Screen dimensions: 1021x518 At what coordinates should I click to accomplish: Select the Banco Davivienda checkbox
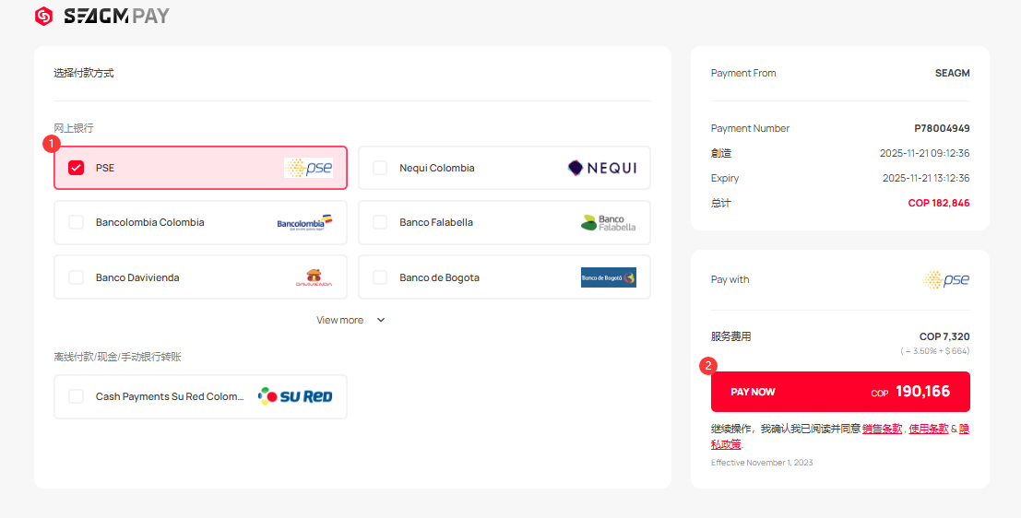tap(77, 277)
